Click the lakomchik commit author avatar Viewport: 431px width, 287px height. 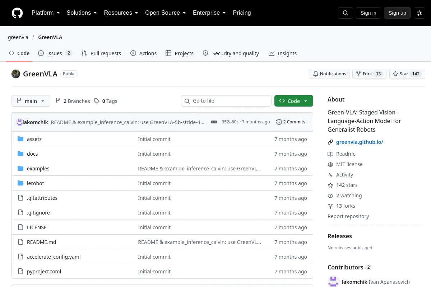20,122
